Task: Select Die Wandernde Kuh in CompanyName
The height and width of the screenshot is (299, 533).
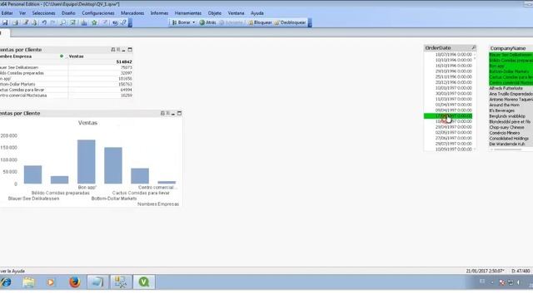Action: point(511,144)
